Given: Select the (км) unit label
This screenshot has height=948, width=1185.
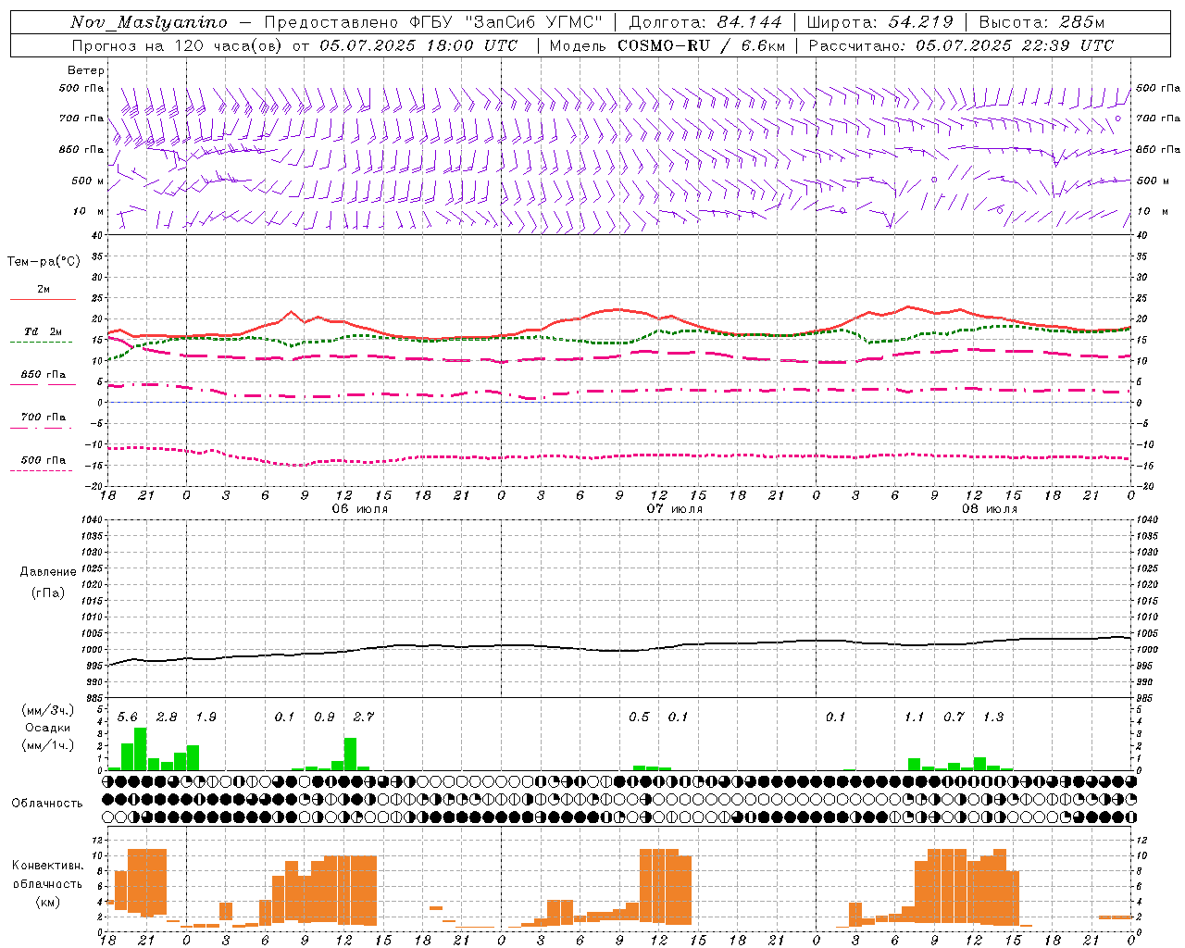Looking at the screenshot, I should click(x=47, y=903).
